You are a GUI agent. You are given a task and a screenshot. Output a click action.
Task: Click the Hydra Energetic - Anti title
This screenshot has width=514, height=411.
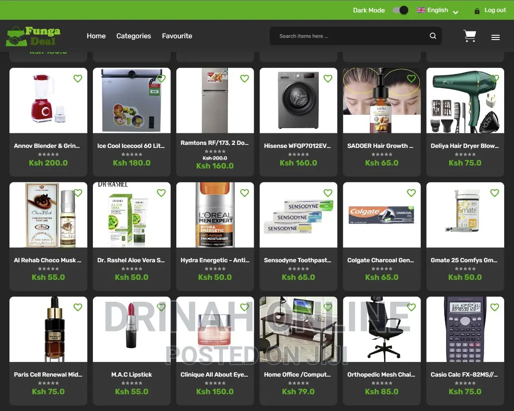[215, 260]
